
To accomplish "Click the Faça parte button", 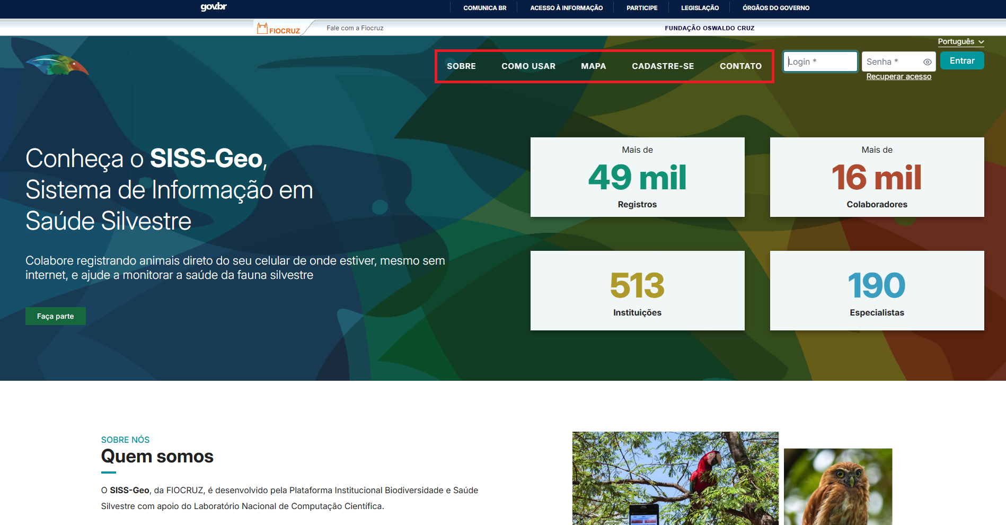I will click(56, 316).
